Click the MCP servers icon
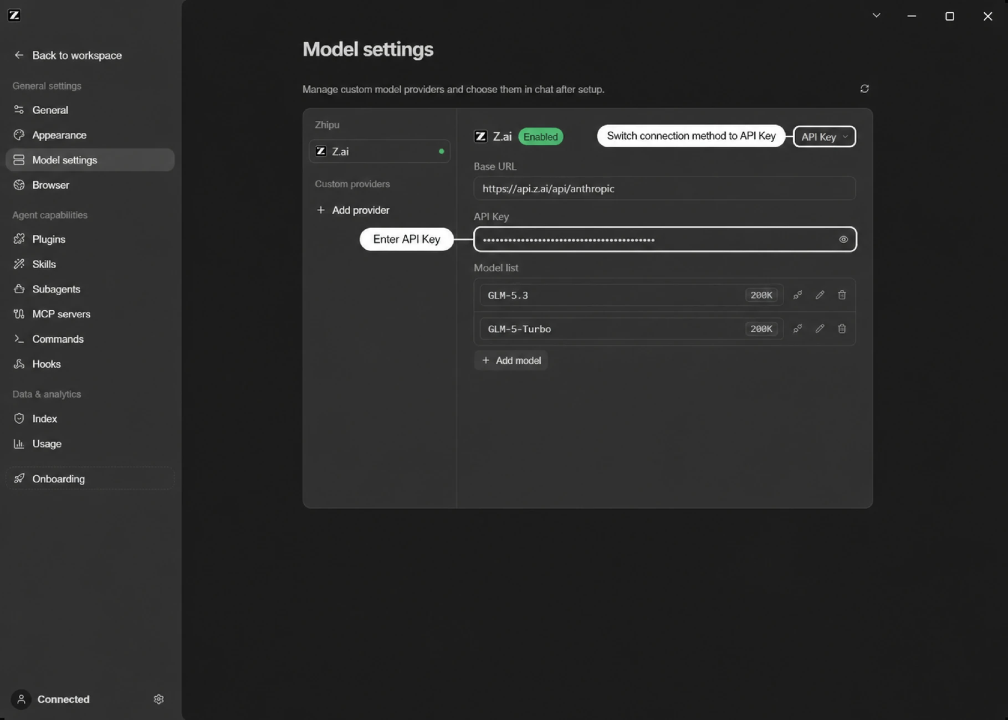The width and height of the screenshot is (1008, 720). click(x=19, y=313)
